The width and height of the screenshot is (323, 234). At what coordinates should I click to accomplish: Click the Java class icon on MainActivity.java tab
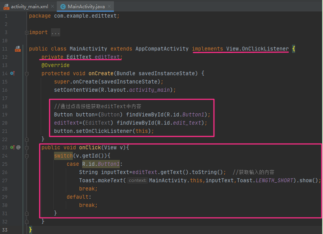pyautogui.click(x=63, y=7)
